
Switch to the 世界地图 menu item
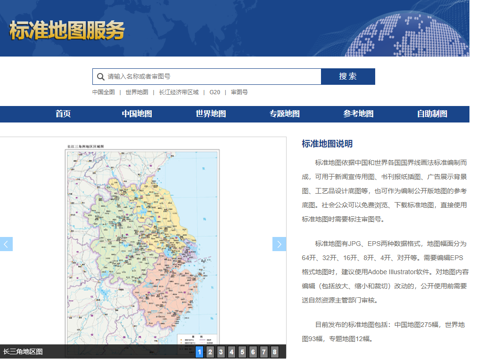[x=211, y=114]
